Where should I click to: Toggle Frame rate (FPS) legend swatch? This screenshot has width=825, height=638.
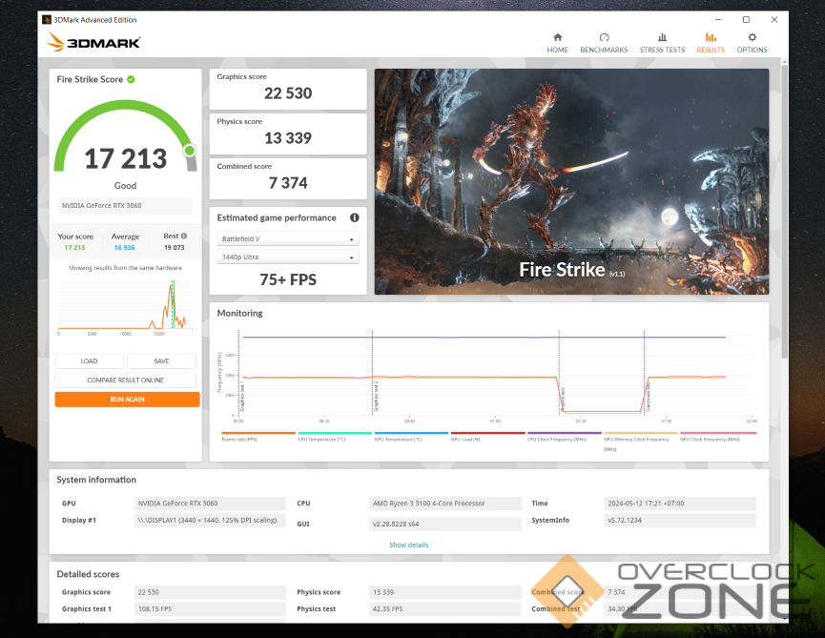[x=258, y=433]
